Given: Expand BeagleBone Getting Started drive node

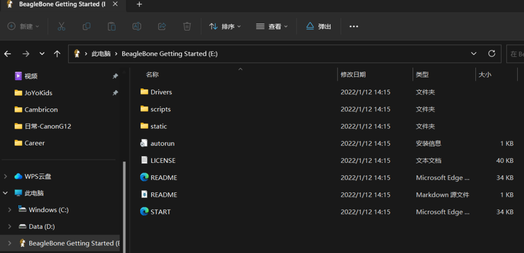Looking at the screenshot, I should (10, 243).
